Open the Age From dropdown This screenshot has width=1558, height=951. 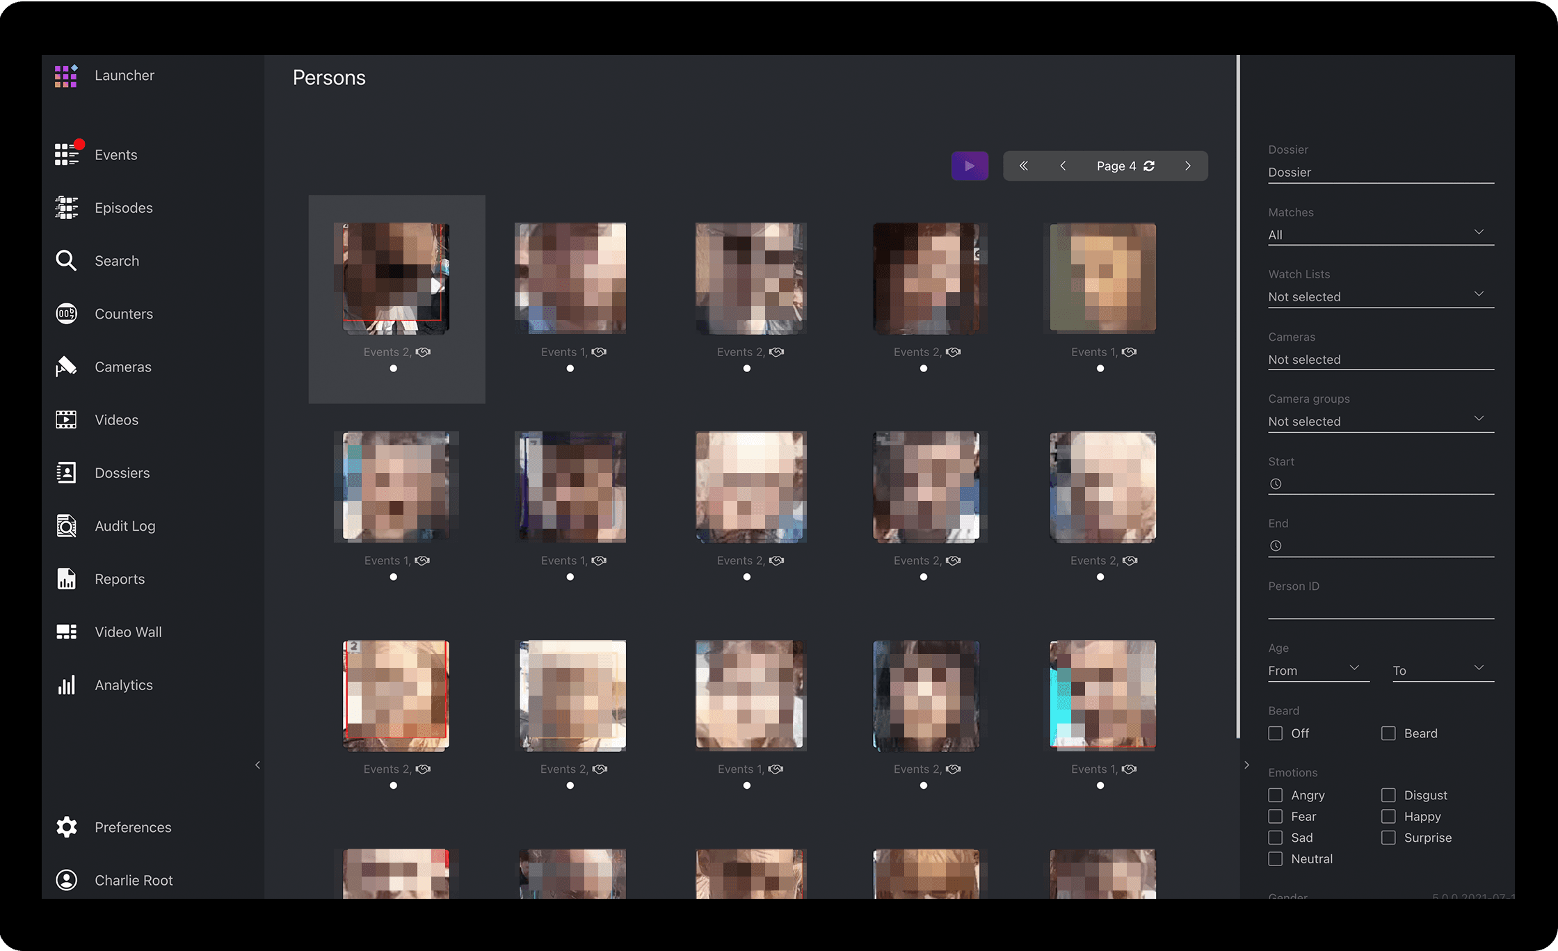tap(1318, 670)
